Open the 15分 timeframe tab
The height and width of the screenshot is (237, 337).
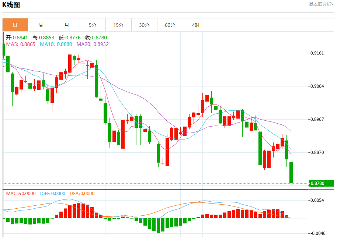pos(118,25)
